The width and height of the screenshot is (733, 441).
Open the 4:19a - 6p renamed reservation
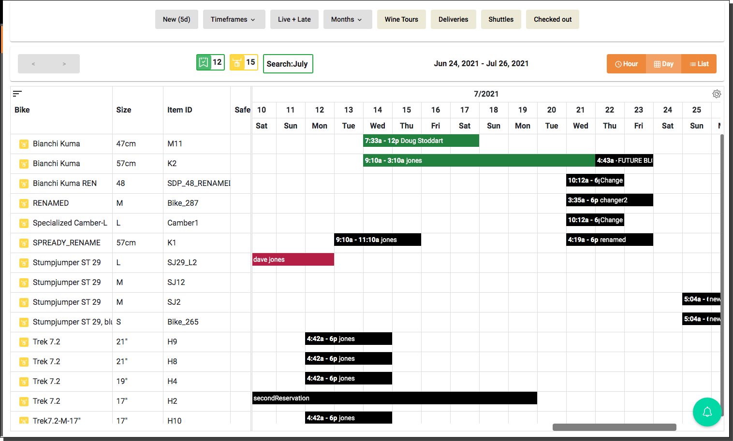coord(610,240)
